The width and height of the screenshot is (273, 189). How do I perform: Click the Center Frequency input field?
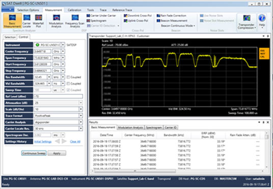(x=42, y=51)
